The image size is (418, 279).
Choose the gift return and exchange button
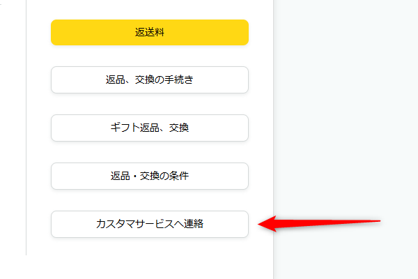tap(150, 128)
